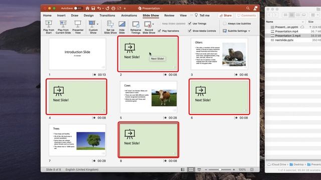Image resolution: width=321 pixels, height=180 pixels.
Task: Click the 00:28 timing under slide 5
Action: click(x=173, y=118)
